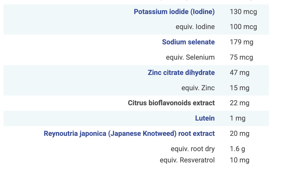This screenshot has height=190, width=282.
Task: Open the Potassium iodide (Iodine) ingredient link
Action: tap(174, 12)
